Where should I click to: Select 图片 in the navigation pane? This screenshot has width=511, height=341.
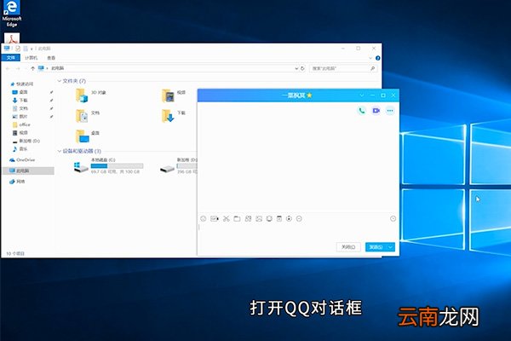coord(20,117)
